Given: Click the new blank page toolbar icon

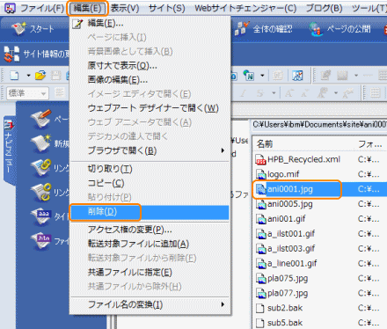Looking at the screenshot, I should (x=14, y=76).
